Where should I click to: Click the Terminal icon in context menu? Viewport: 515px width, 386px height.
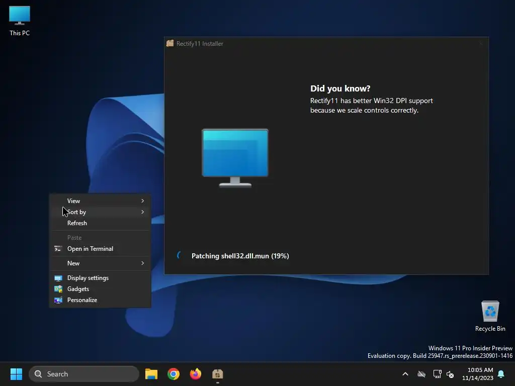(58, 249)
